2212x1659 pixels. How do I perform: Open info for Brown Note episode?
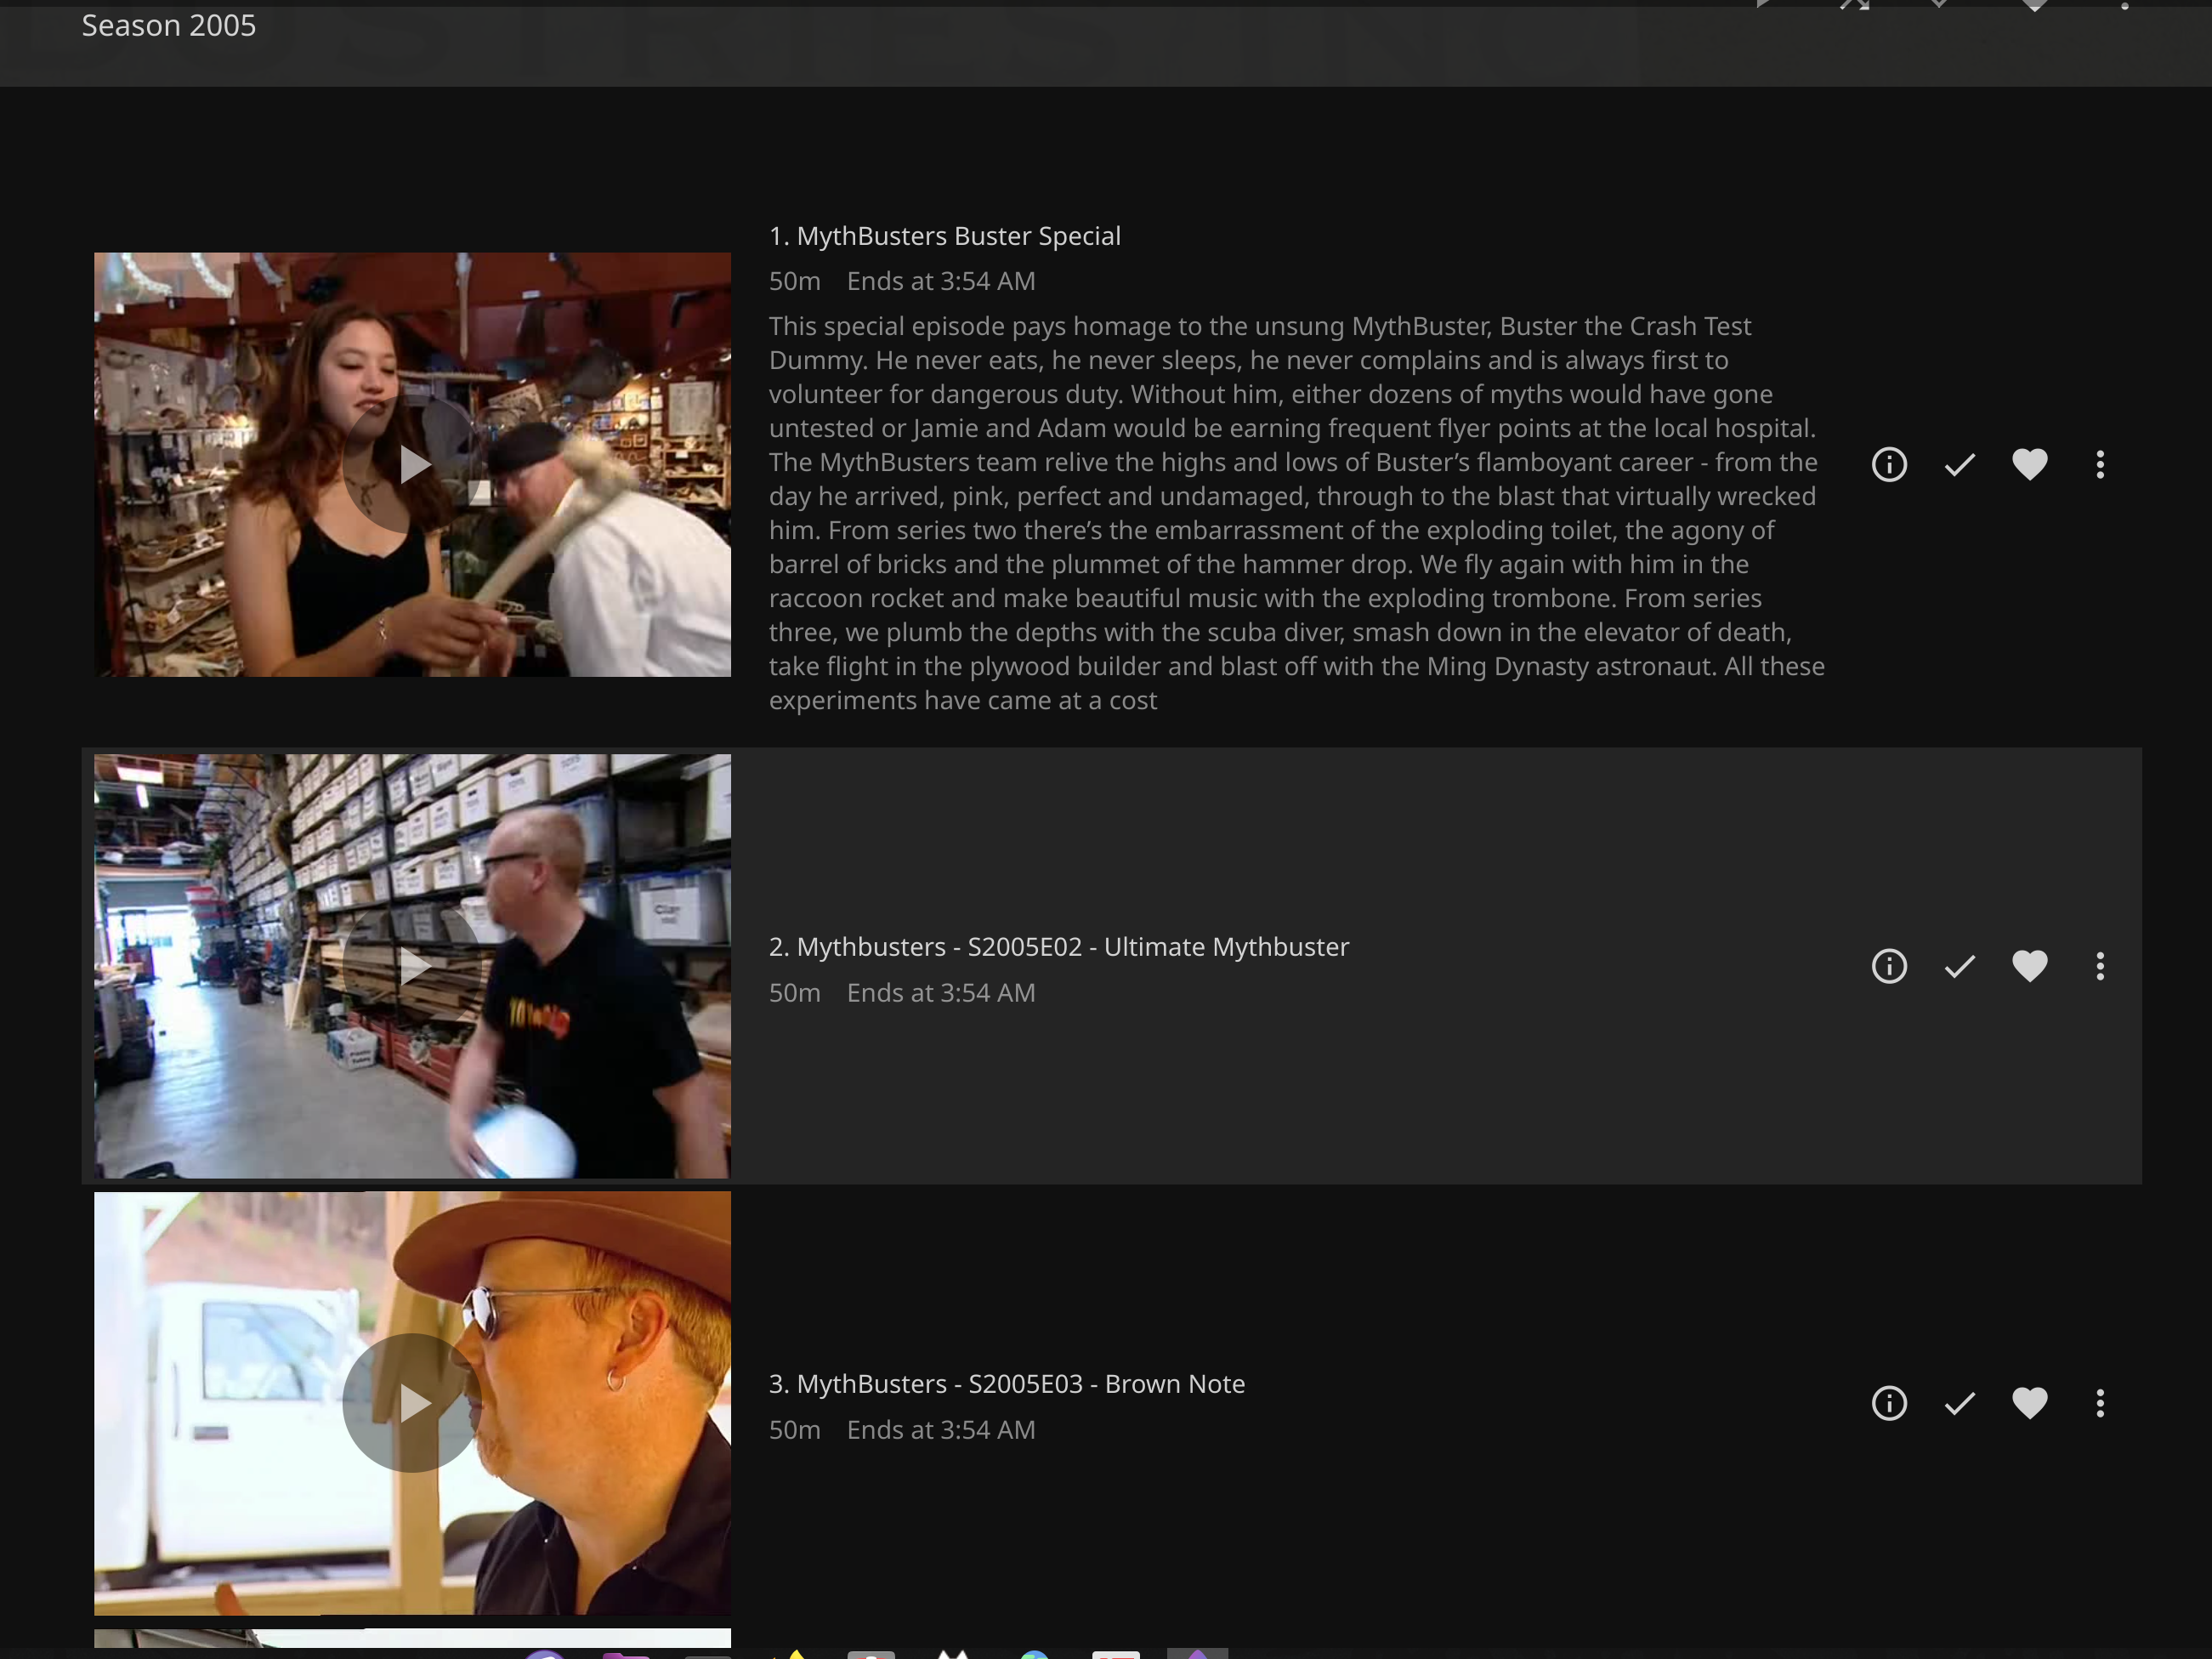click(x=1888, y=1403)
